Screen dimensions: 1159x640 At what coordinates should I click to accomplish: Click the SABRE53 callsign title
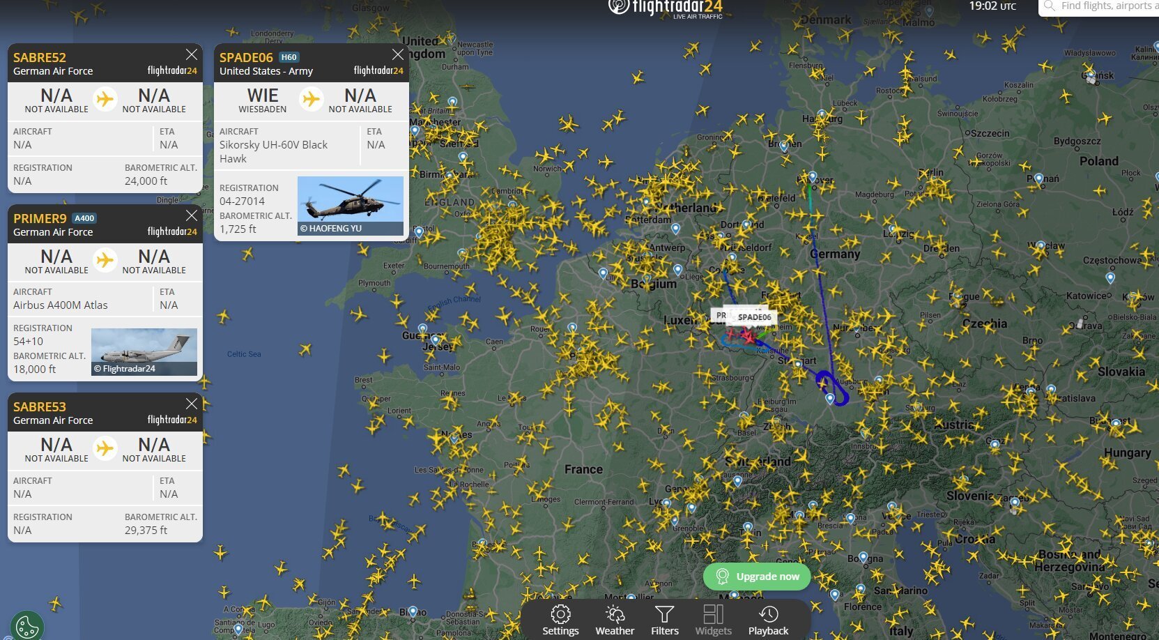click(x=40, y=406)
